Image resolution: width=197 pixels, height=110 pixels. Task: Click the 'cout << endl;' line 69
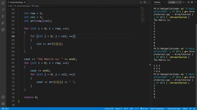pos(40,71)
